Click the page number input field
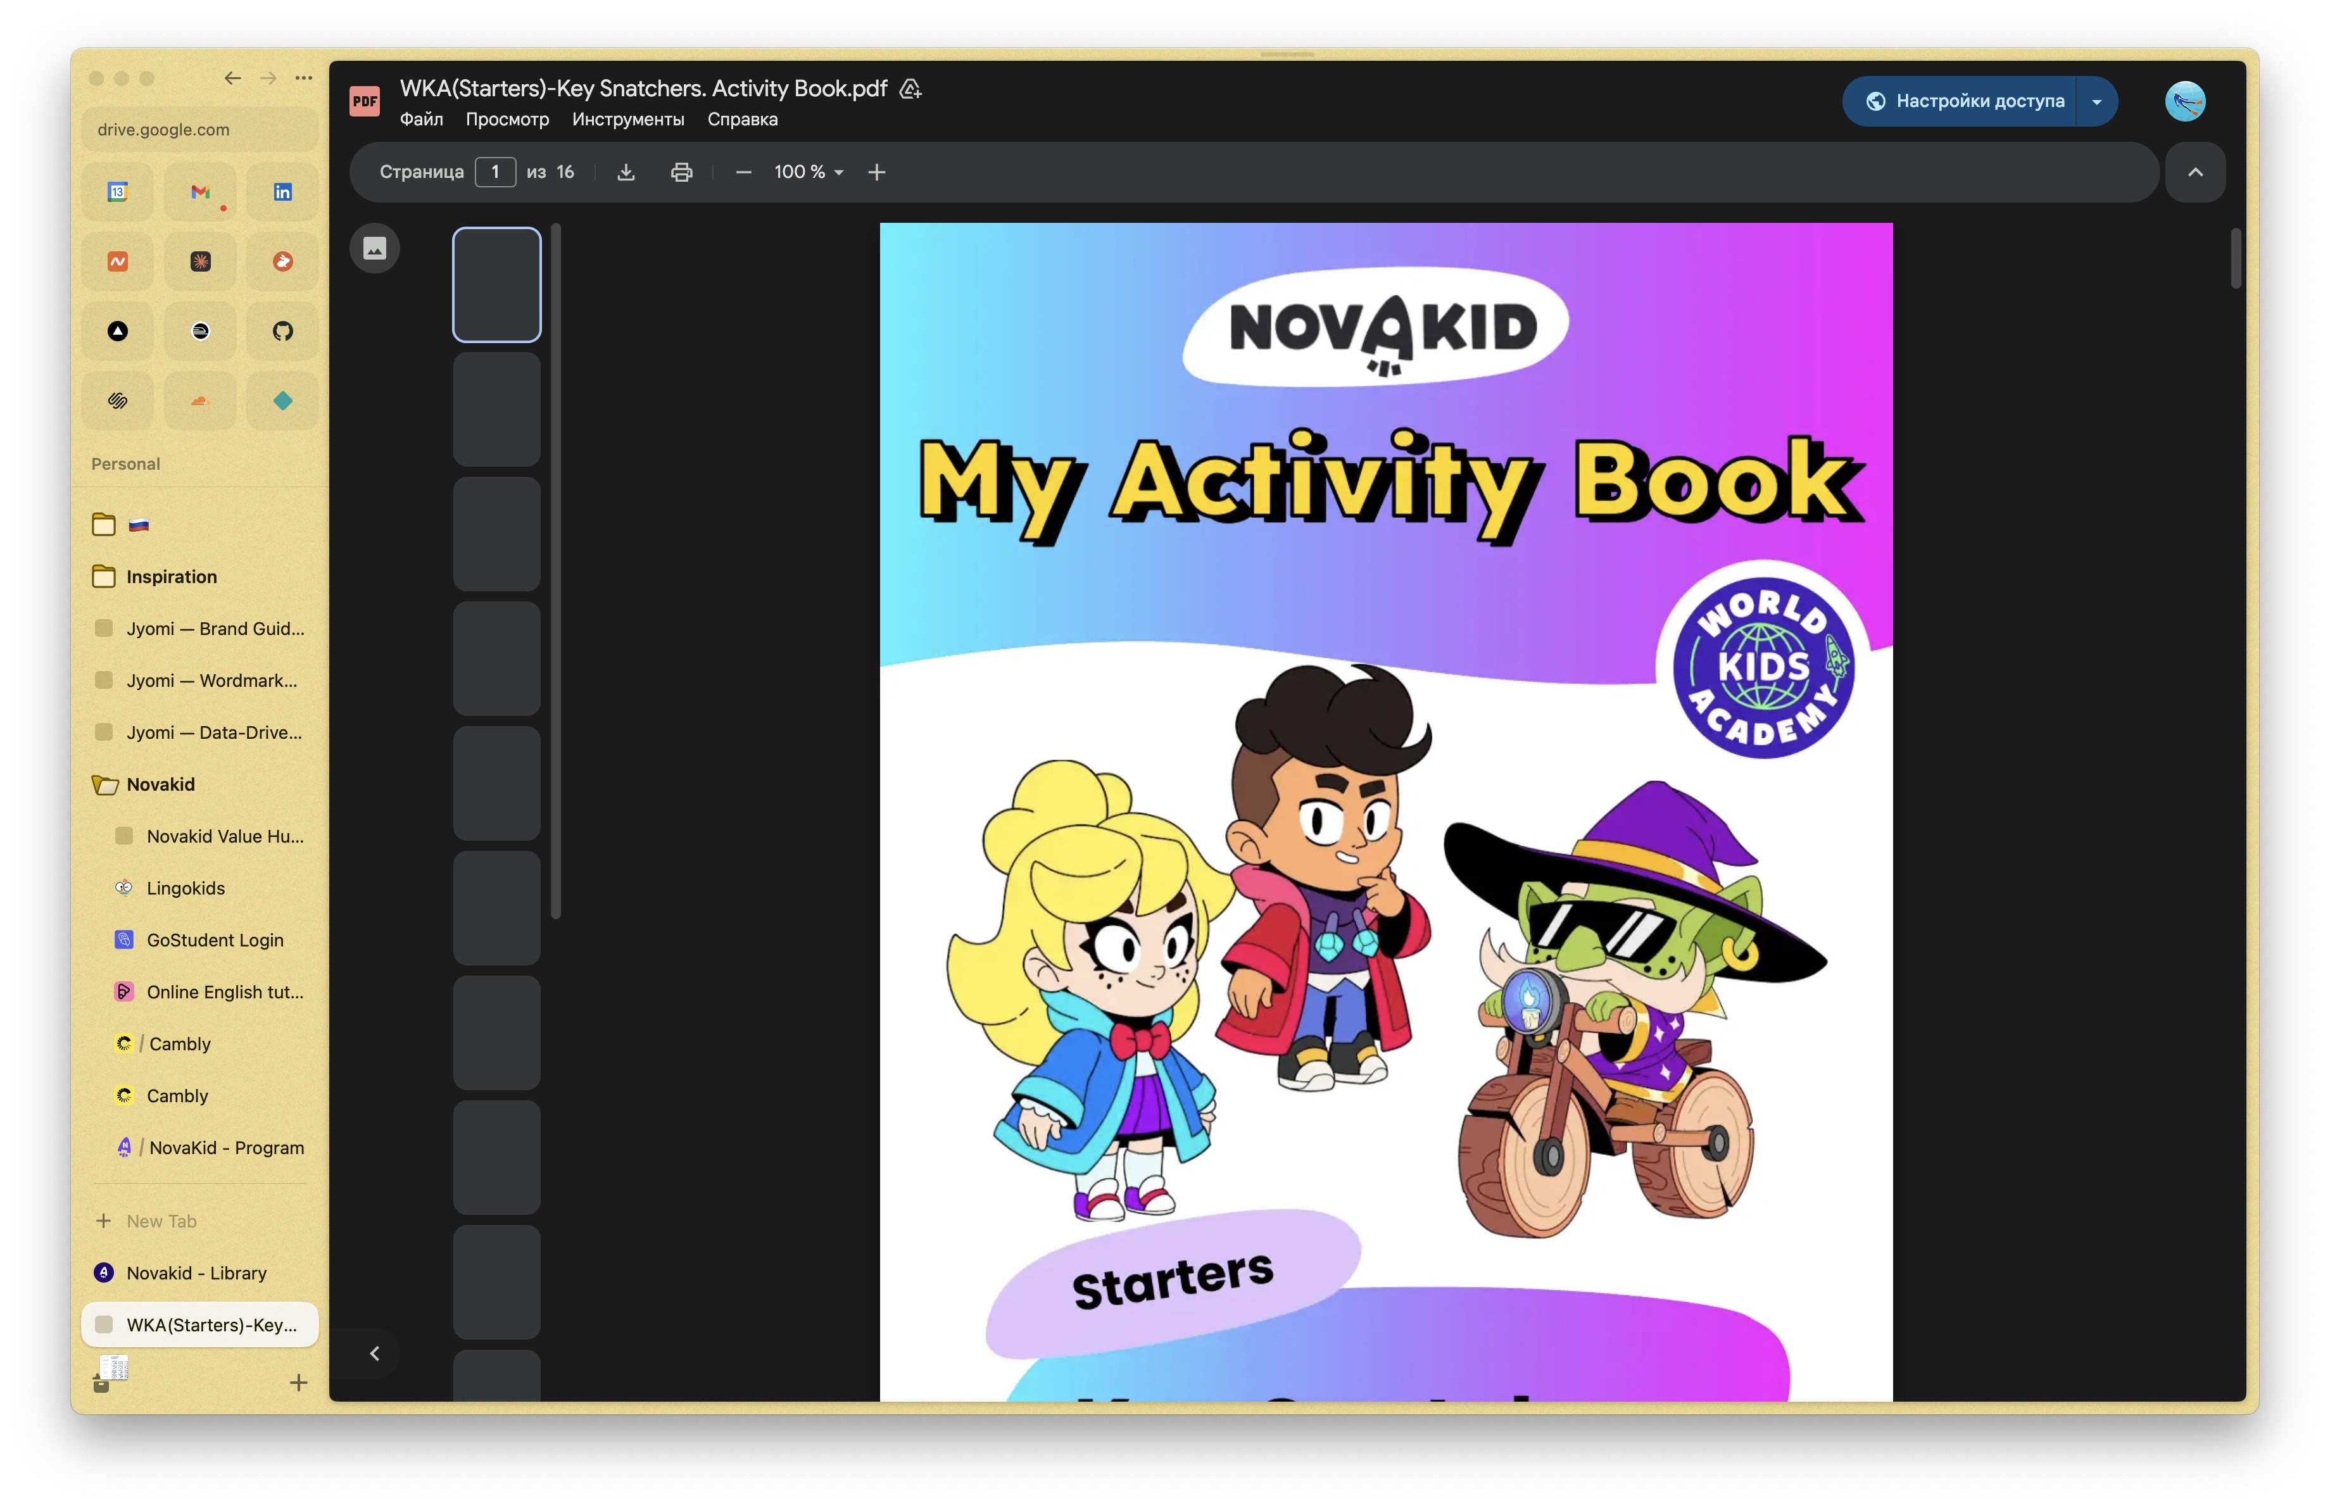 pos(495,172)
